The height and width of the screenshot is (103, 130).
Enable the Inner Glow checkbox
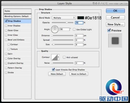[x=6, y=35]
